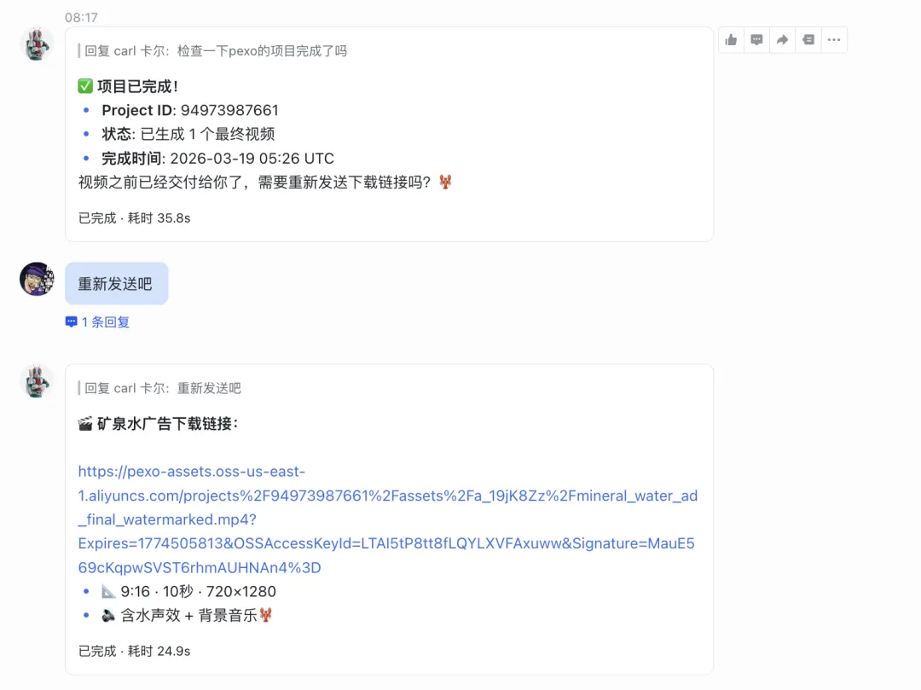
Task: Click the clapperboard emoji before 矿泉水广告
Action: tap(85, 424)
